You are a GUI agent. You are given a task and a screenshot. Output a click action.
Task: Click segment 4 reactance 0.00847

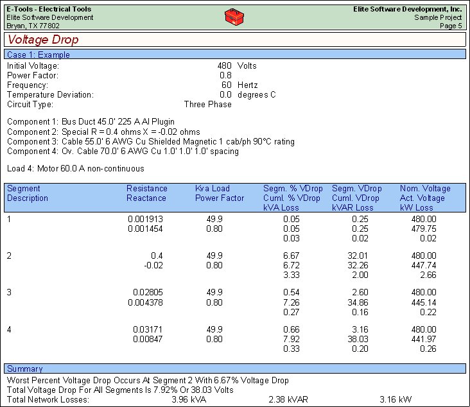[148, 339]
